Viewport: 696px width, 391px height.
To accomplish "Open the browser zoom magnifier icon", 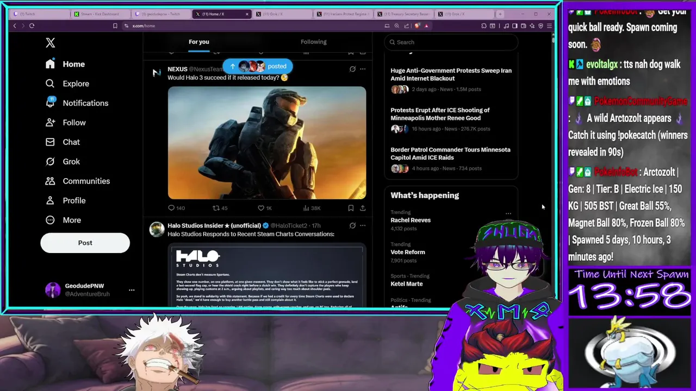I will coord(397,26).
